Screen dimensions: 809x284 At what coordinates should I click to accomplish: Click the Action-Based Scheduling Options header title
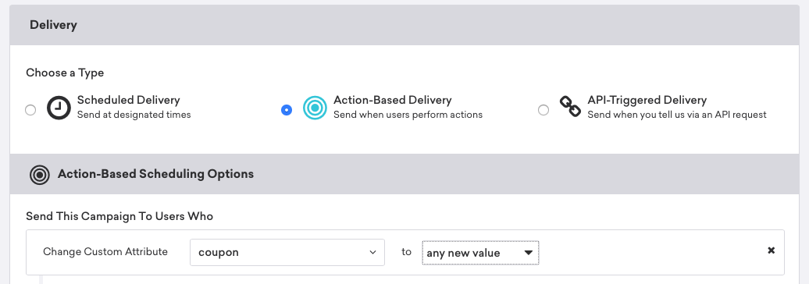pos(156,174)
